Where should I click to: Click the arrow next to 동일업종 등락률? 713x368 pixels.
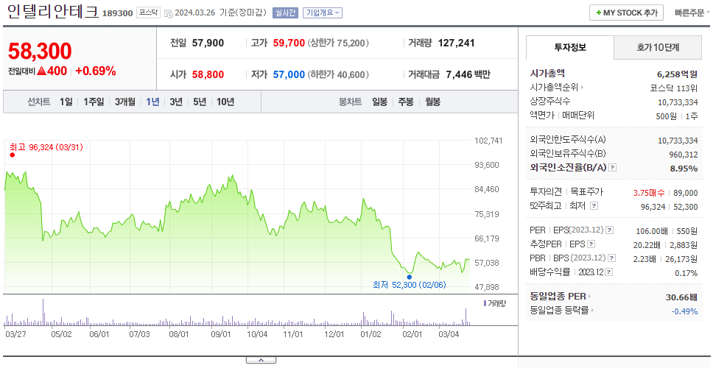pyautogui.click(x=592, y=311)
